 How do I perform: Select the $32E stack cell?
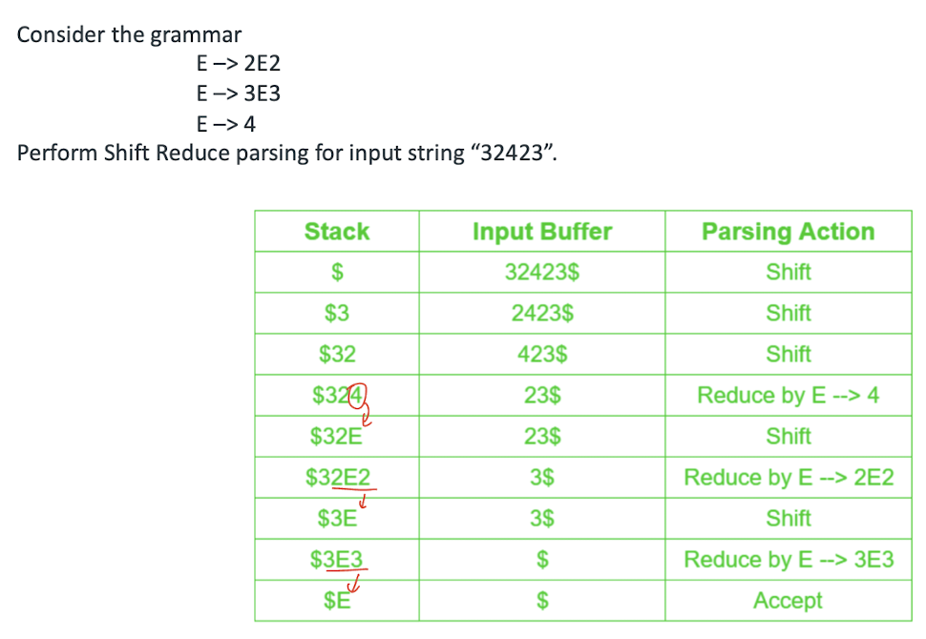coord(335,437)
